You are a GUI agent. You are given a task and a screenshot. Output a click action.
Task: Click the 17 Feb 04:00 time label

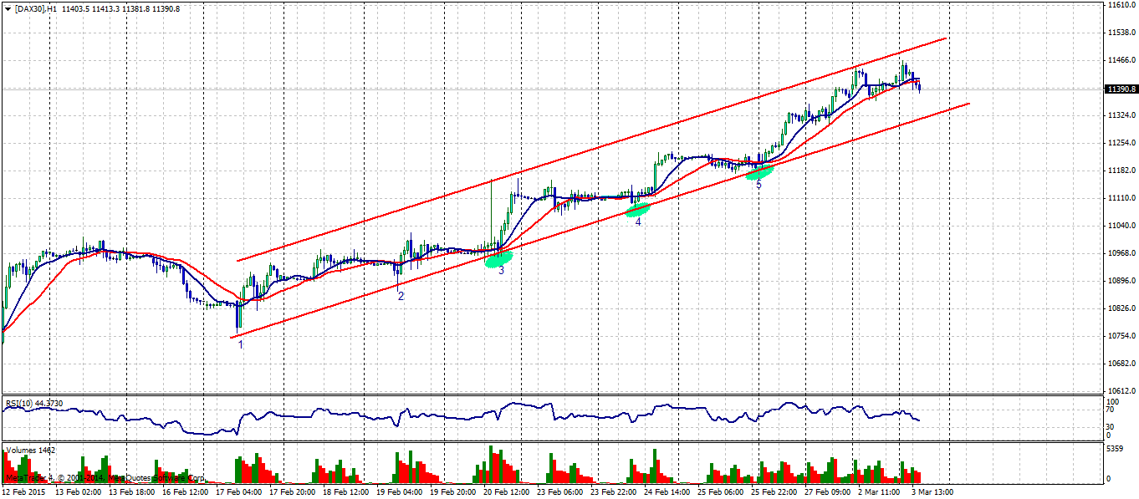pos(238,493)
